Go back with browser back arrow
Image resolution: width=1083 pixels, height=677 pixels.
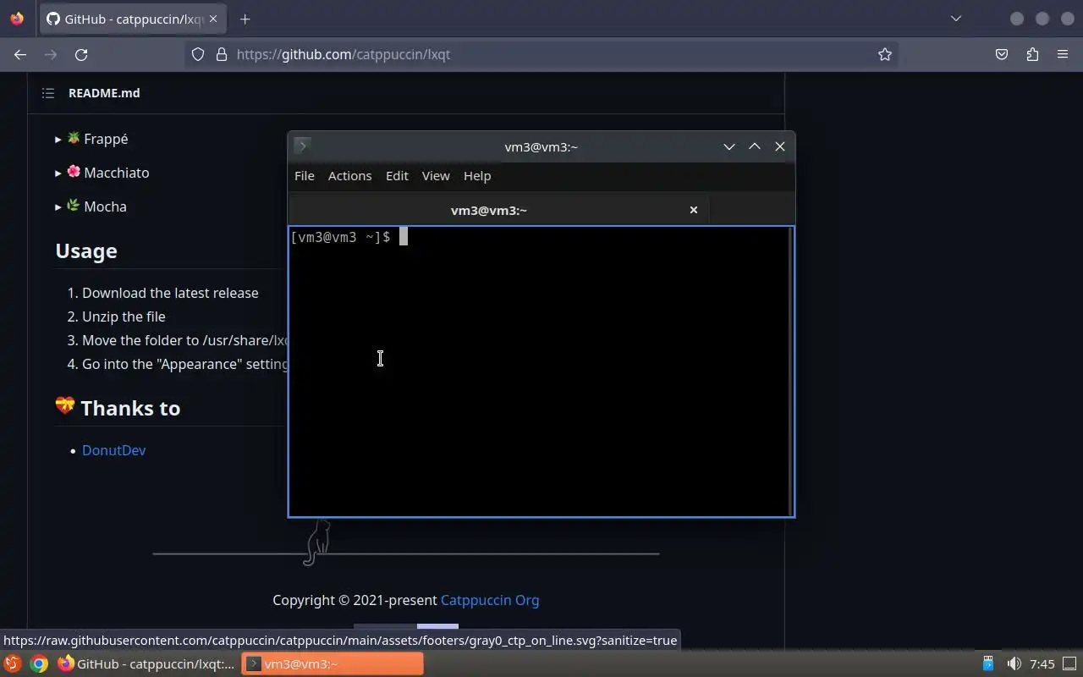click(20, 54)
